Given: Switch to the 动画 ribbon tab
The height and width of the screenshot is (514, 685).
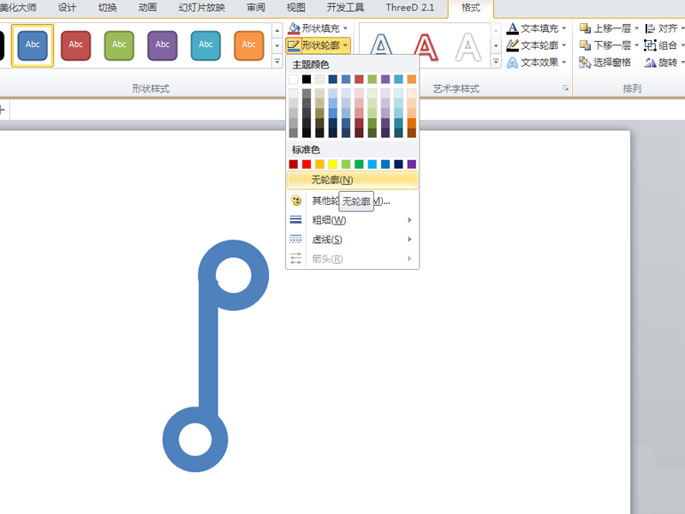Looking at the screenshot, I should pos(147,8).
